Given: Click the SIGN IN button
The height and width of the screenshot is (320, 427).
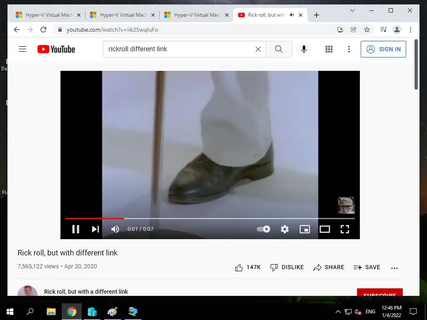Looking at the screenshot, I should [383, 49].
